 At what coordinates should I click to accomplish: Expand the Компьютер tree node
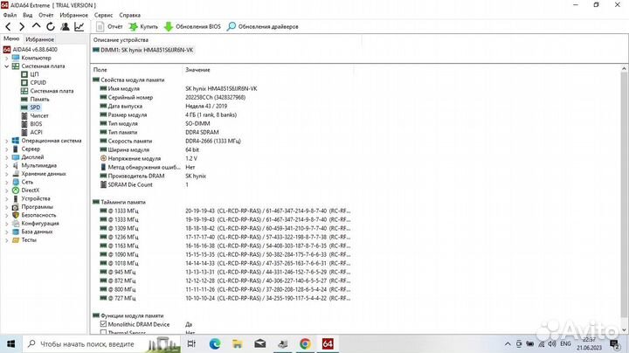point(6,59)
